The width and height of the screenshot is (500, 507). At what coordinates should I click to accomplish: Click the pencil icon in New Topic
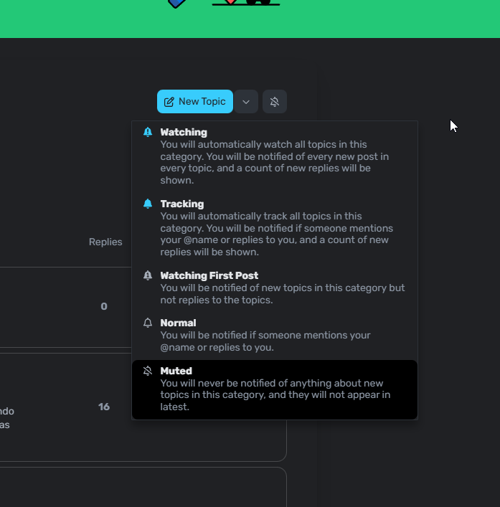click(x=169, y=102)
